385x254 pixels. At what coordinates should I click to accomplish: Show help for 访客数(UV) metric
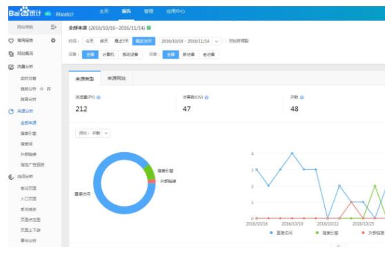tap(206, 98)
